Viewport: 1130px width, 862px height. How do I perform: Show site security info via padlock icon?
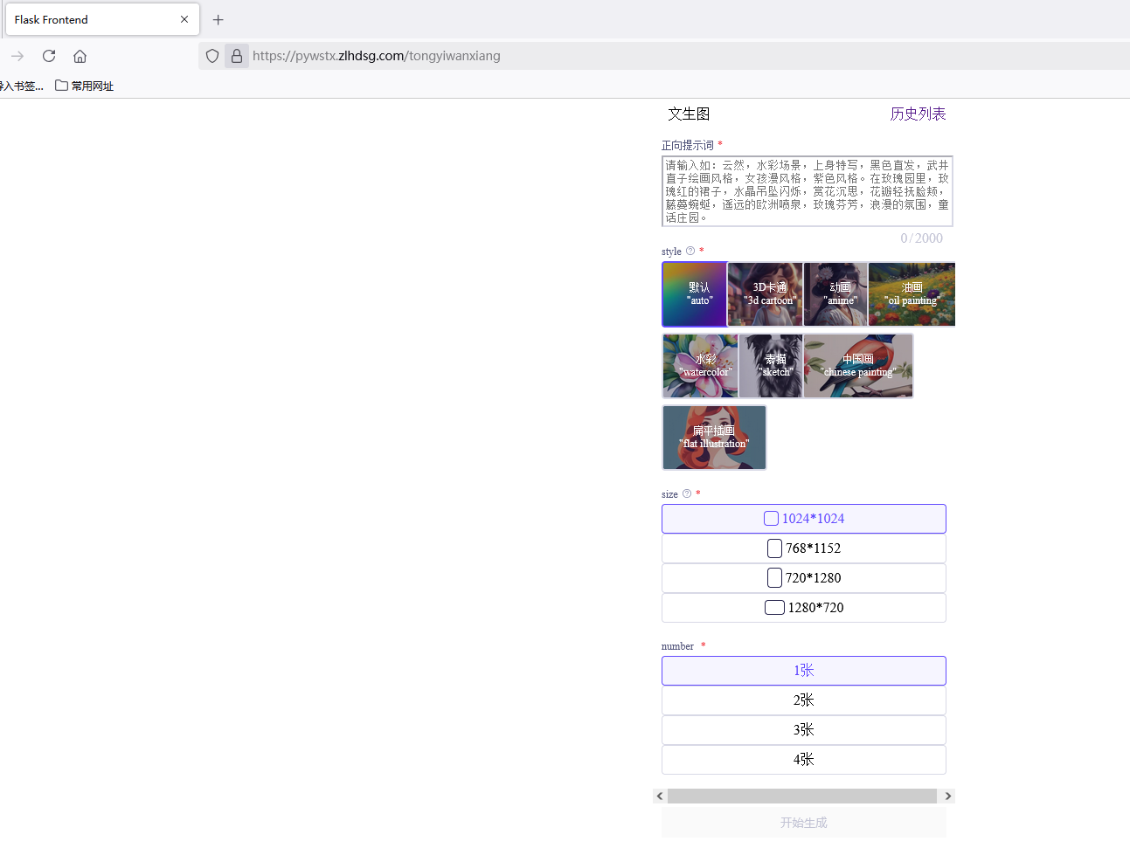[237, 56]
